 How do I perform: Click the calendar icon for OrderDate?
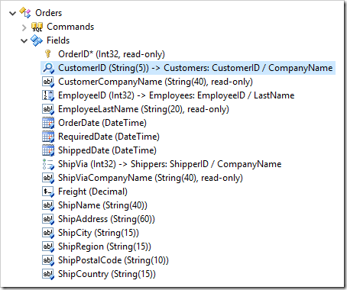coord(48,123)
